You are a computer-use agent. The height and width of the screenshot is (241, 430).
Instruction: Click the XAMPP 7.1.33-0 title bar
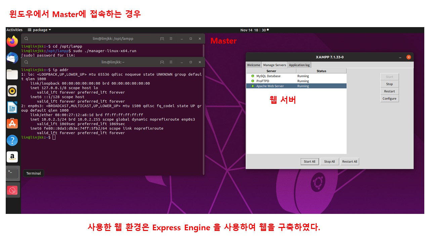click(x=330, y=57)
